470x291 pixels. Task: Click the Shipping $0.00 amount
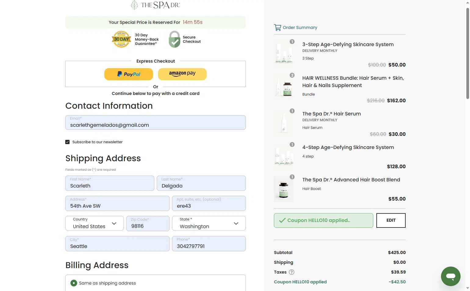[400, 262]
